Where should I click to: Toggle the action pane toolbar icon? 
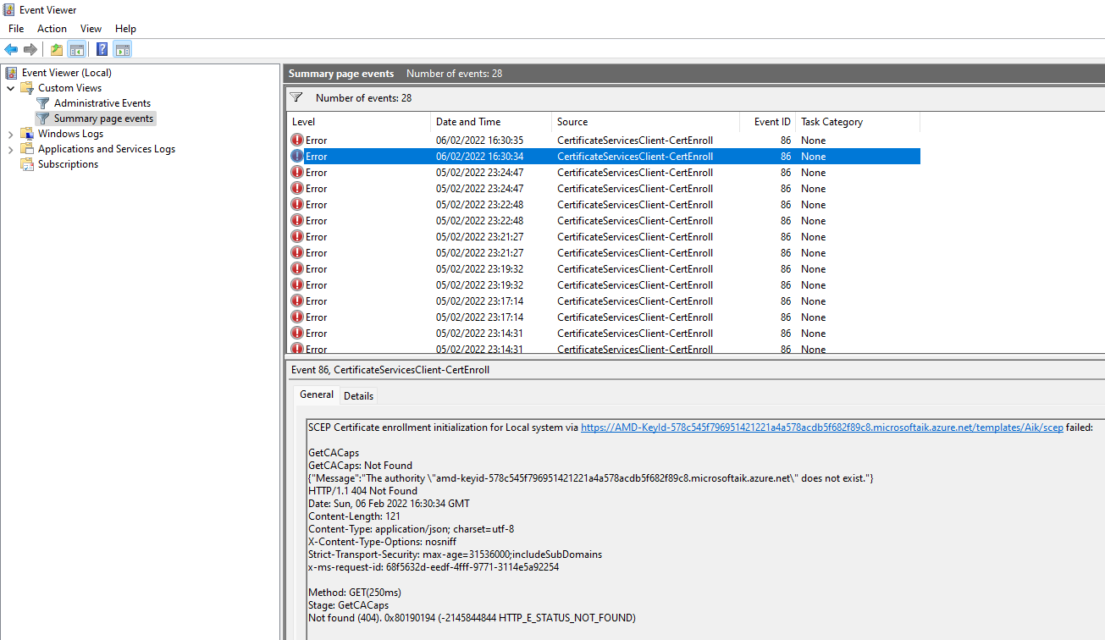[123, 49]
